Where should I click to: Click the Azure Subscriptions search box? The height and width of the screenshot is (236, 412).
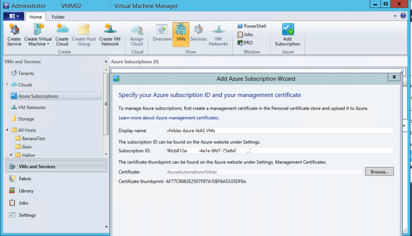click(x=257, y=71)
